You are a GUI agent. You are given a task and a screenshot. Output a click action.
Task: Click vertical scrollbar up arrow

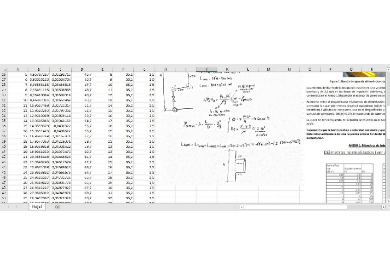point(388,70)
